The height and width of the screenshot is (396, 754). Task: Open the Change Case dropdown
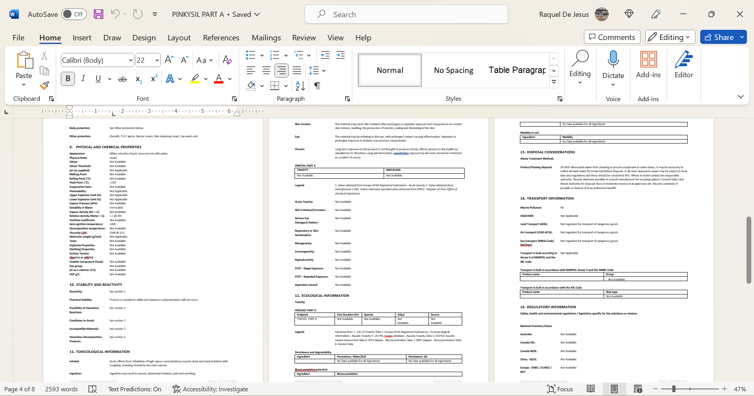pyautogui.click(x=204, y=60)
